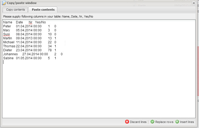Click the name Dieter in pasted text
This screenshot has height=128, width=199.
coord(8,50)
